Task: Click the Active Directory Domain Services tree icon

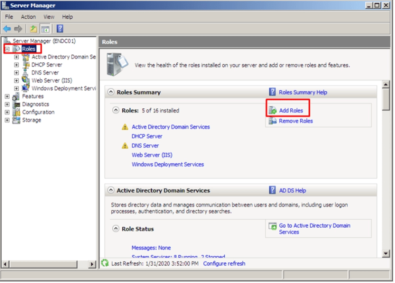Action: (x=25, y=57)
